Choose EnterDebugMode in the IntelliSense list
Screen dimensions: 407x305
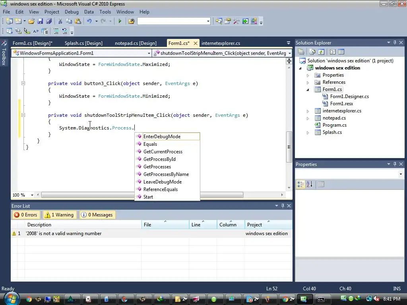pyautogui.click(x=167, y=137)
